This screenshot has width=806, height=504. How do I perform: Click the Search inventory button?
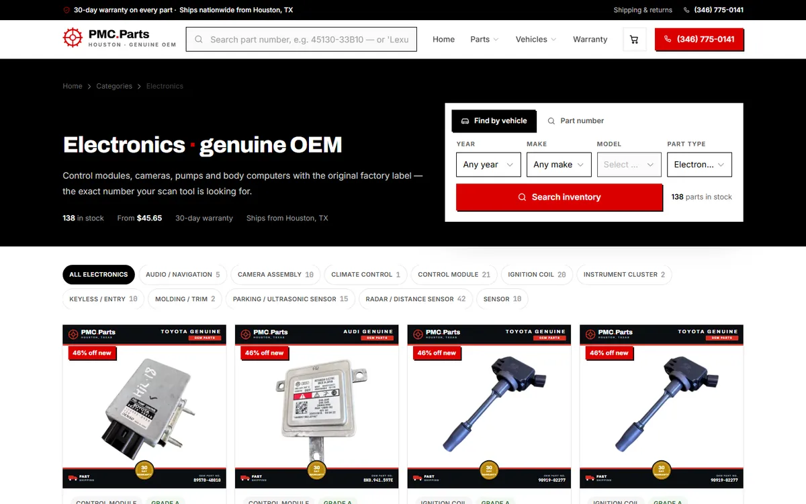pos(559,197)
